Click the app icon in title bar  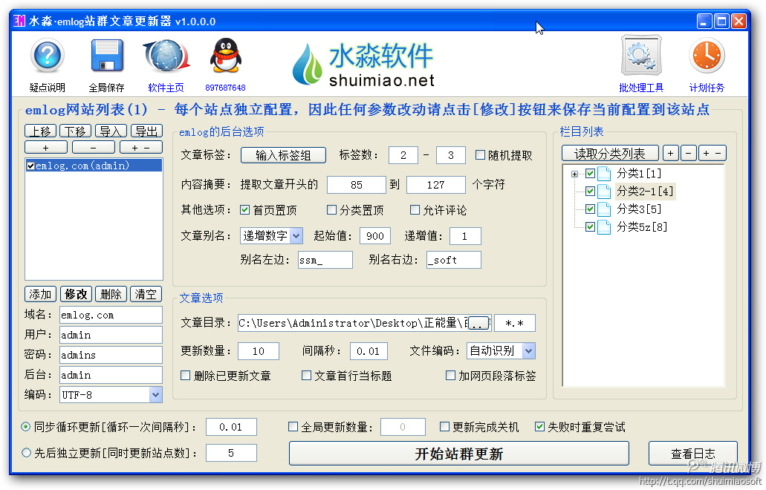click(x=19, y=21)
